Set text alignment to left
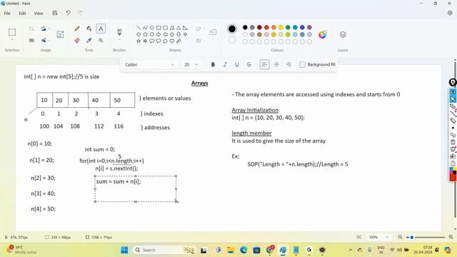Viewport: 457px width, 257px height. pyautogui.click(x=264, y=64)
